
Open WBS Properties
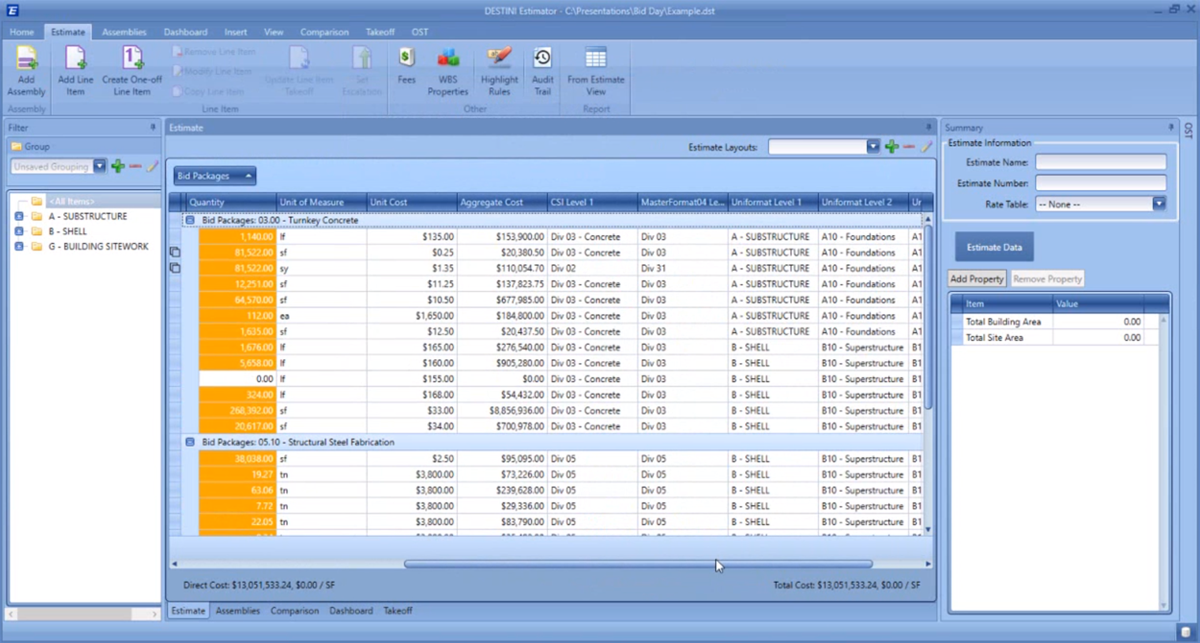coord(447,71)
